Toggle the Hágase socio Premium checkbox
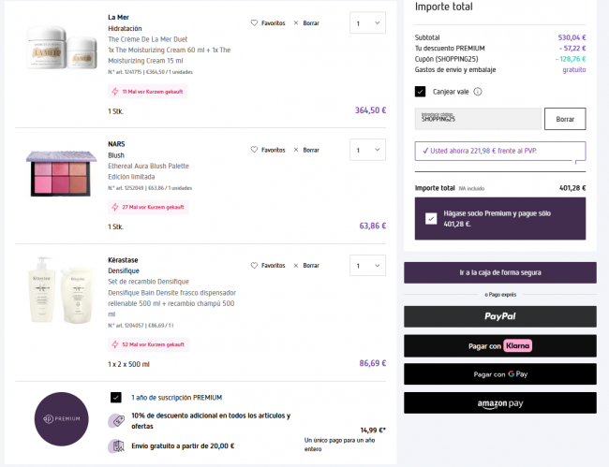 (x=431, y=218)
